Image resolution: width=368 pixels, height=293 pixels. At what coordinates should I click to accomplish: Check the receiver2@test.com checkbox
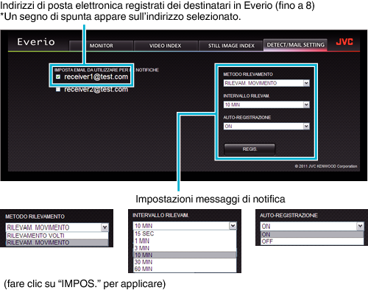(x=58, y=89)
